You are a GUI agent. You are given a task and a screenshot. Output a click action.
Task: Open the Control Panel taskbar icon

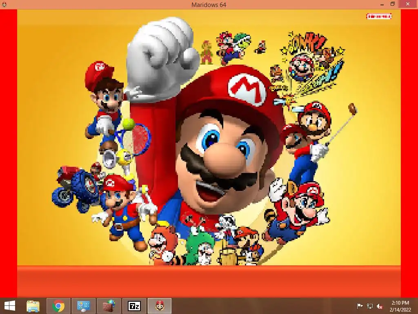click(83, 306)
